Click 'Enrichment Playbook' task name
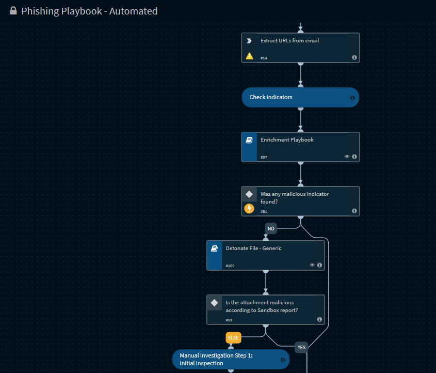Image resolution: width=436 pixels, height=373 pixels. [287, 139]
